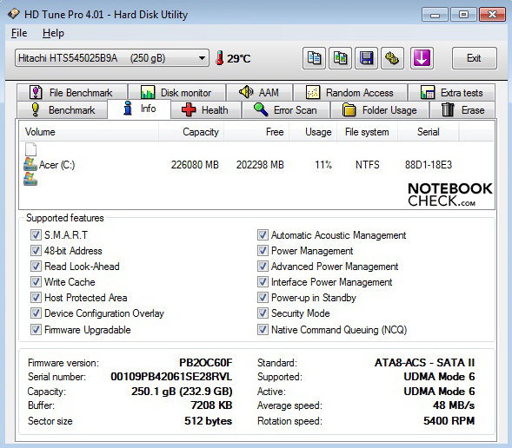Switch to the Health tab
Viewport: 512px width, 448px height.
coord(206,110)
